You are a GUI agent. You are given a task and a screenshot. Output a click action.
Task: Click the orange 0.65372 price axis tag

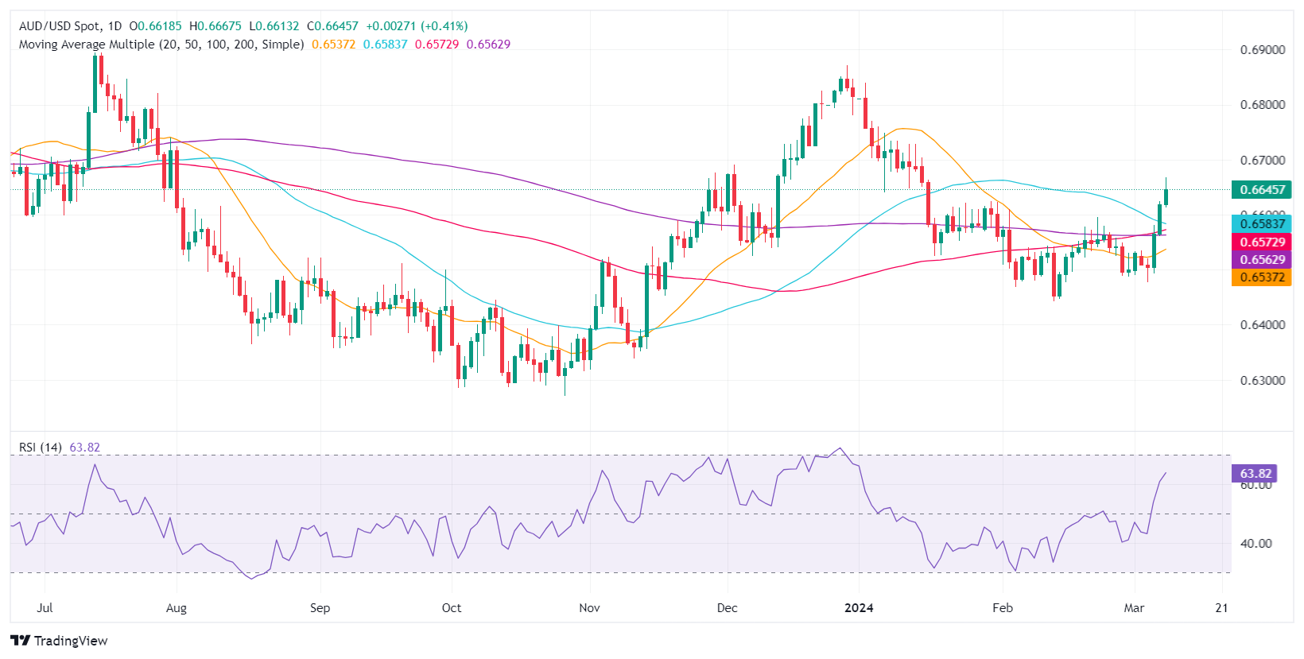click(1261, 277)
